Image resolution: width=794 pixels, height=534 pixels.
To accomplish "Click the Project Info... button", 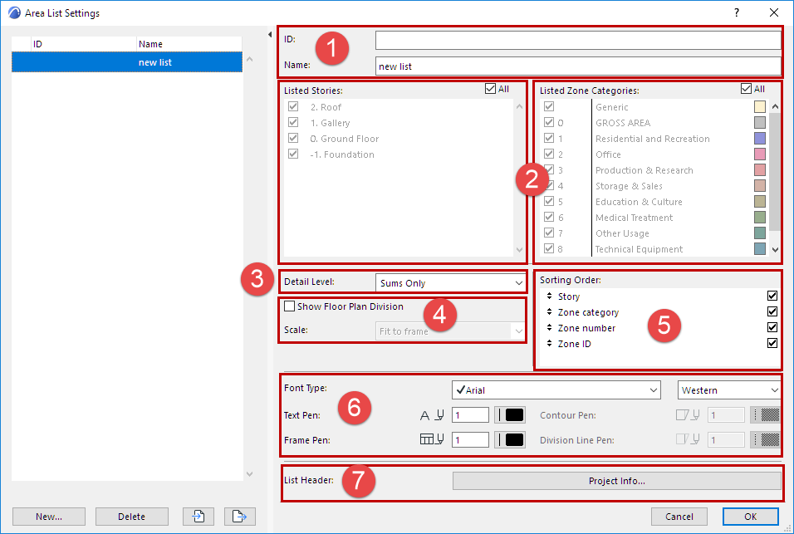I will (617, 481).
